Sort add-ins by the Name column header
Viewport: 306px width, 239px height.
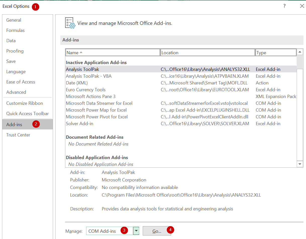click(112, 53)
